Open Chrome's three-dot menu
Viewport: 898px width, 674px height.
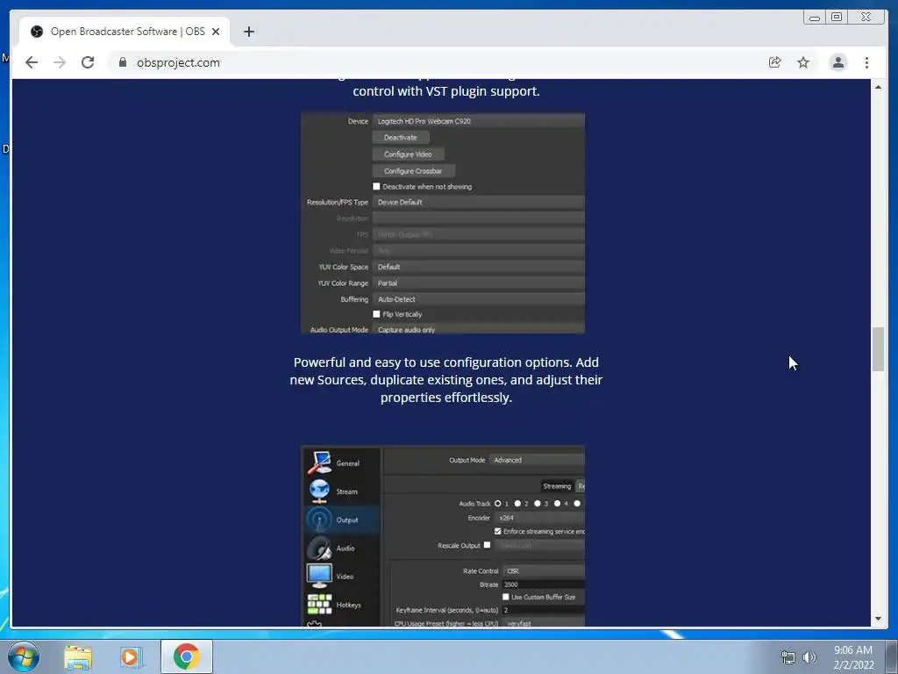866,62
